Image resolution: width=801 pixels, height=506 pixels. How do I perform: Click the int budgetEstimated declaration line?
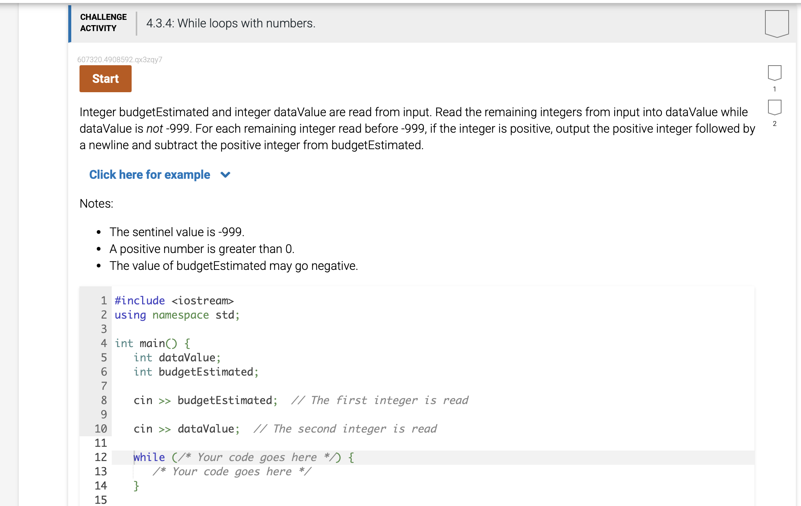196,372
